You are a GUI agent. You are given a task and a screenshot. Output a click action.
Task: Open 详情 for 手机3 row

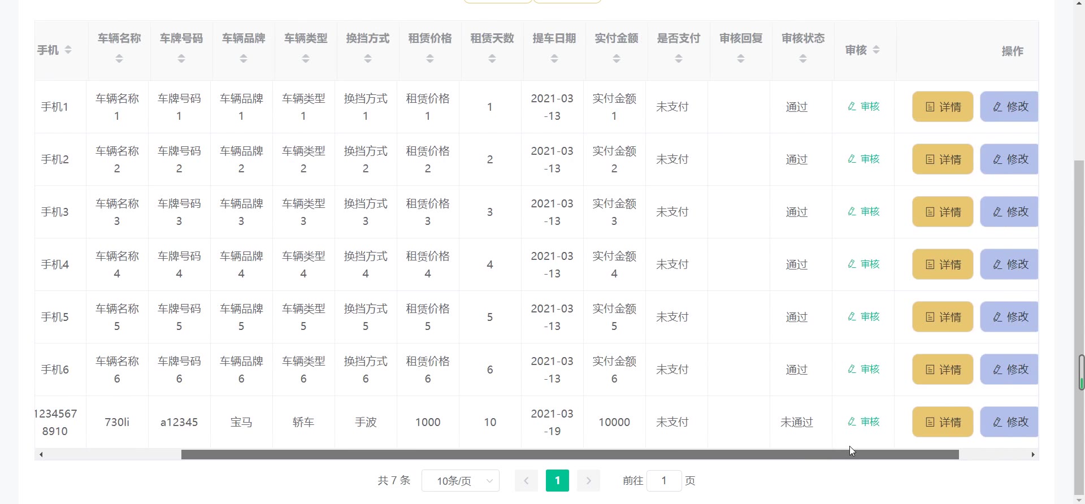pyautogui.click(x=943, y=211)
